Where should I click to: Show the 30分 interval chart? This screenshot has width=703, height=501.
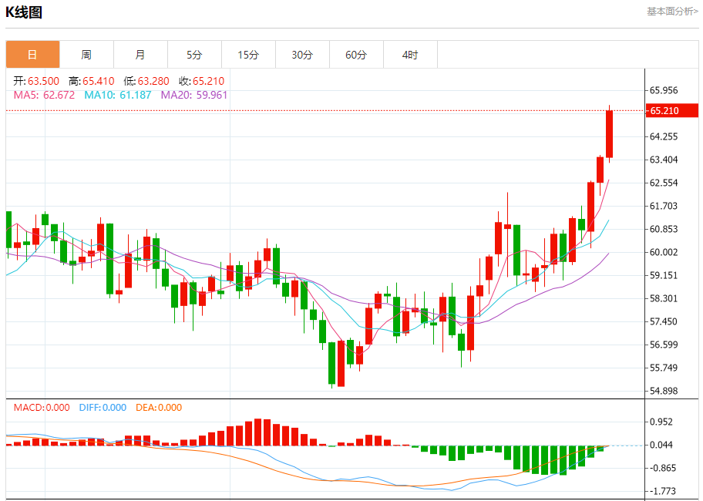[x=302, y=55]
